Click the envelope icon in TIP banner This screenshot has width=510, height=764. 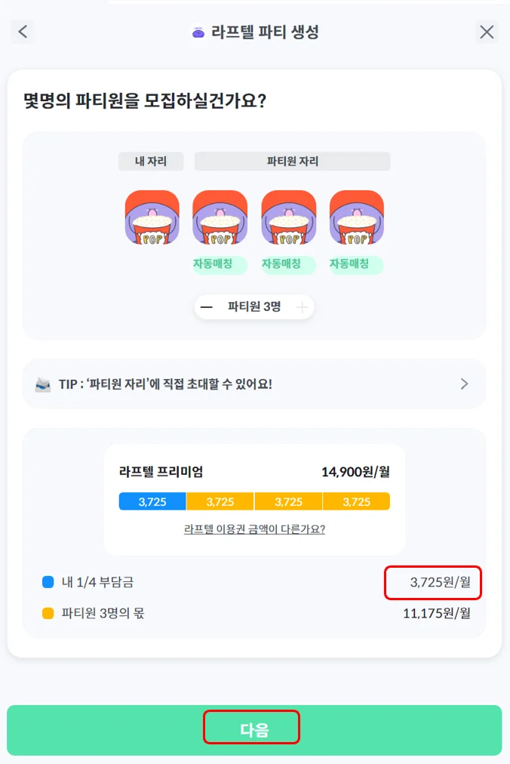[43, 384]
